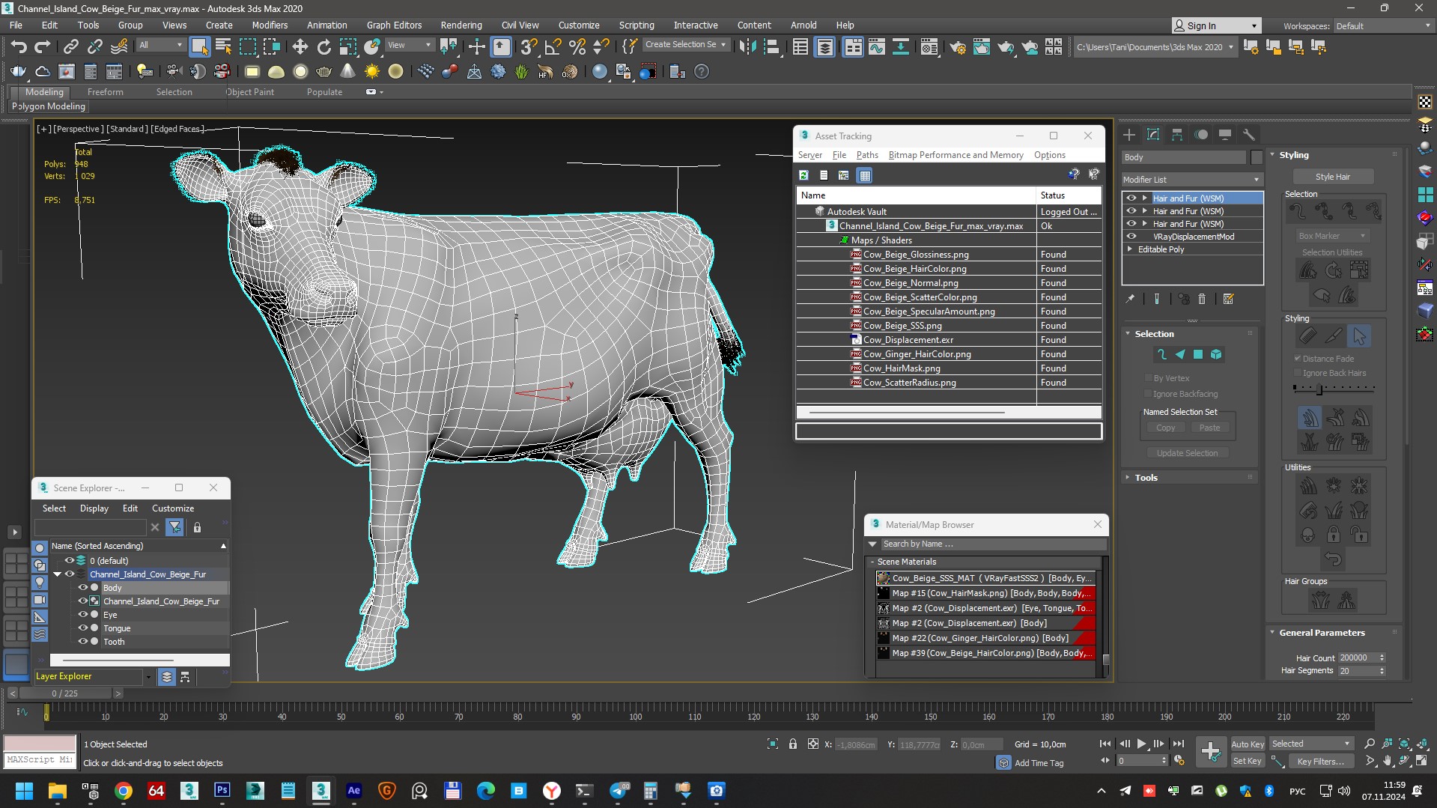Viewport: 1437px width, 808px height.
Task: Open the Paths menu in Asset Tracking
Action: pos(867,155)
